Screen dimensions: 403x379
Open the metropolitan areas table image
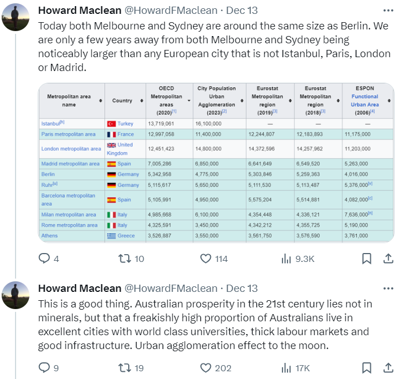pos(216,163)
